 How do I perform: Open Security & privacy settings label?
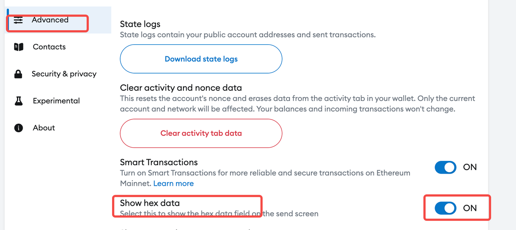[64, 74]
